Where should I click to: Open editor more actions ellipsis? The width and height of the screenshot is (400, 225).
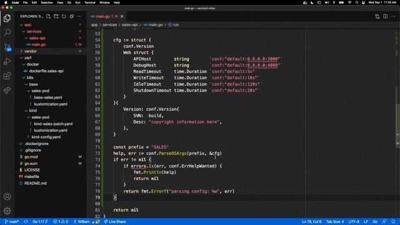tap(393, 16)
